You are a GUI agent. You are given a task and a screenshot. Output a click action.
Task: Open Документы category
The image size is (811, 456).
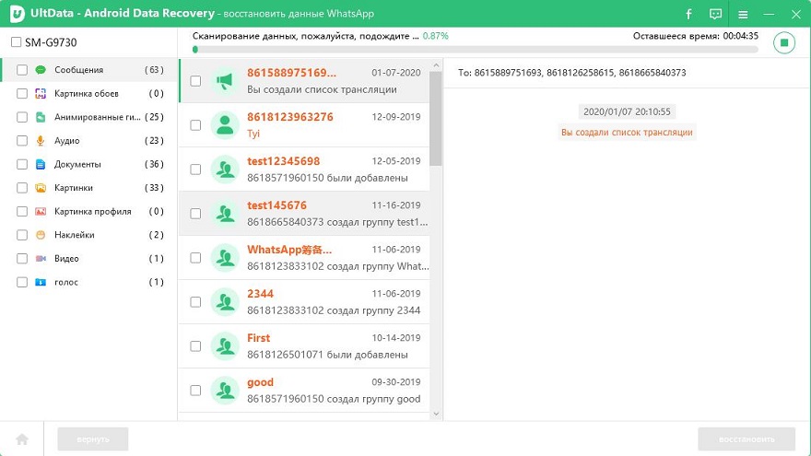(x=89, y=164)
